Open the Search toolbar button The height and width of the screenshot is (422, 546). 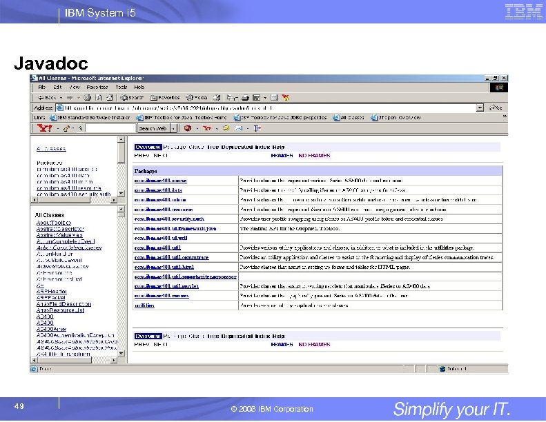tap(132, 98)
